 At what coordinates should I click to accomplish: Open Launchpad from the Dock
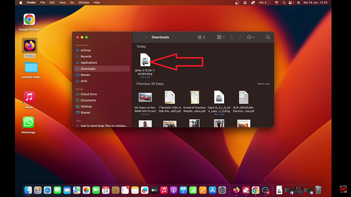click(38, 190)
